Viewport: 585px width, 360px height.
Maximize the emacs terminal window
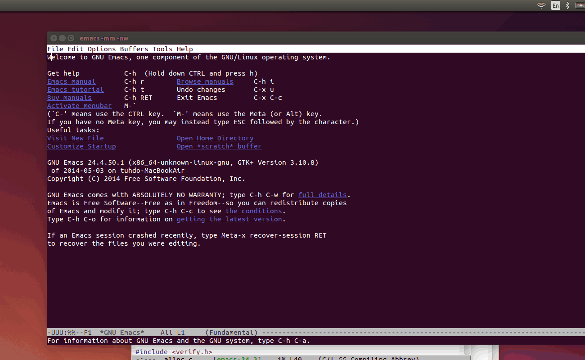pos(71,38)
